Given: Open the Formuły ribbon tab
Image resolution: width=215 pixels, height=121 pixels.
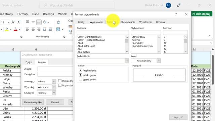Looking at the screenshot, I should point(23,14).
